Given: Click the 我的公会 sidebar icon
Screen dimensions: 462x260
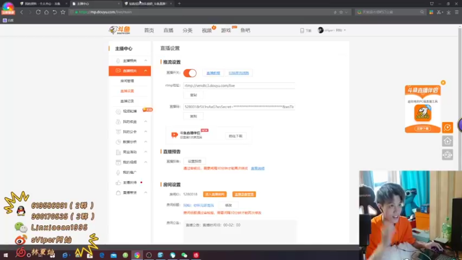Looking at the screenshot, I should [x=118, y=132].
